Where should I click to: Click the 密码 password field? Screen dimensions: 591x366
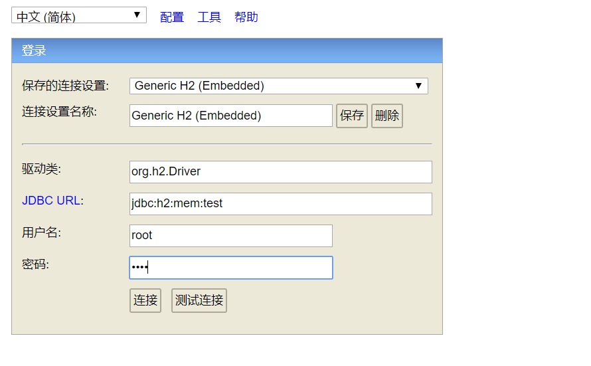click(x=230, y=268)
